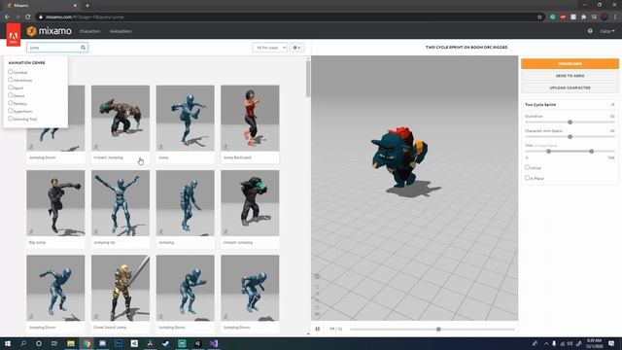622x350 pixels.
Task: Reload the page with browser refresh icon
Action: [x=28, y=17]
